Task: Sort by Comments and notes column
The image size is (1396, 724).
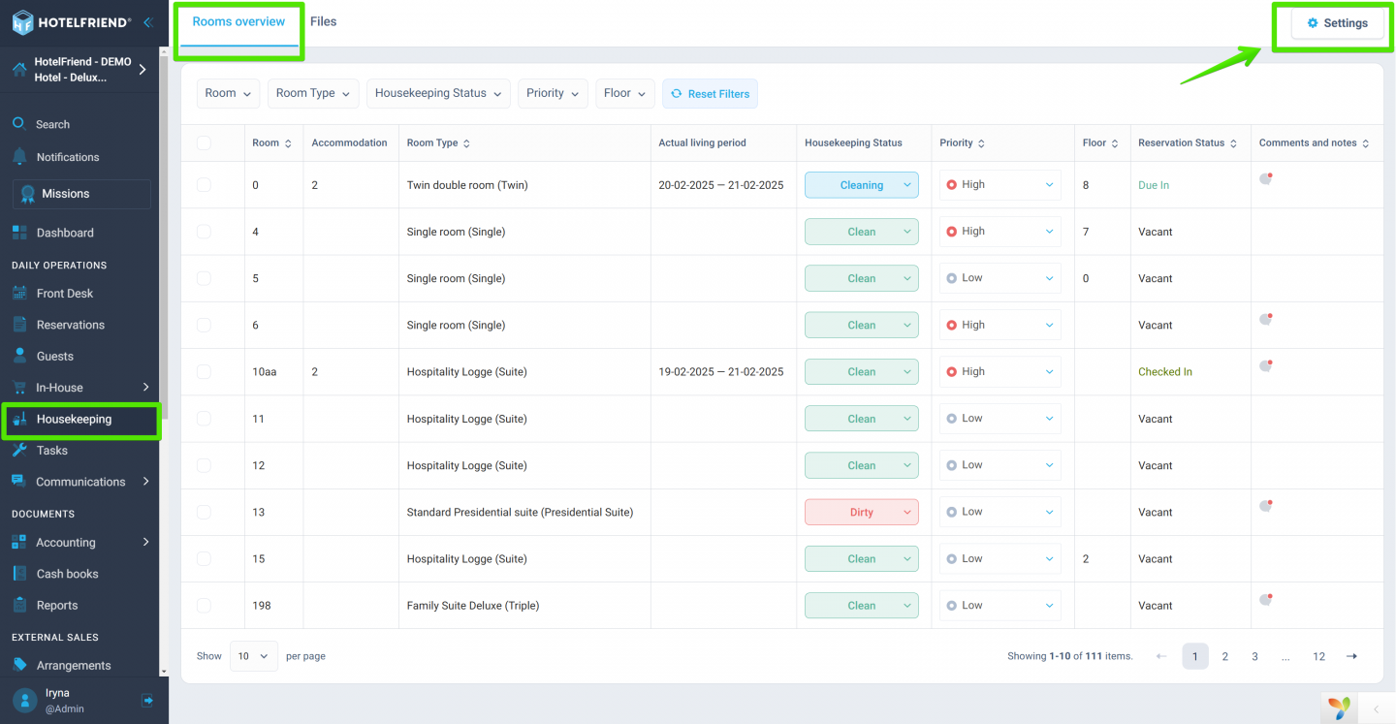Action: click(x=1314, y=142)
